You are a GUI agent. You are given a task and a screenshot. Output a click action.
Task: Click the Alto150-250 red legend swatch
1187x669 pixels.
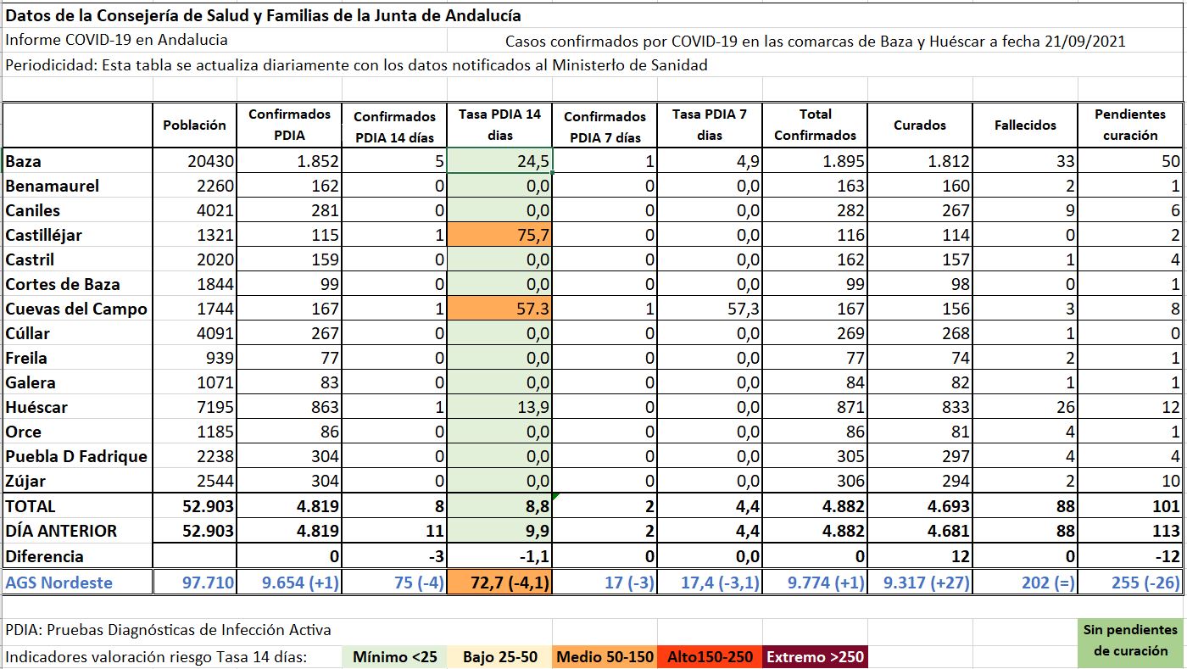(710, 657)
